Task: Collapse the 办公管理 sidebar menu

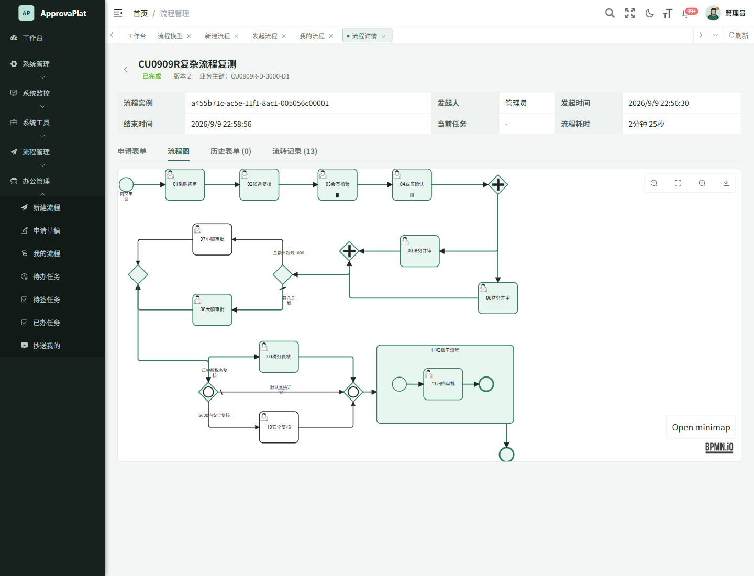Action: (52, 181)
